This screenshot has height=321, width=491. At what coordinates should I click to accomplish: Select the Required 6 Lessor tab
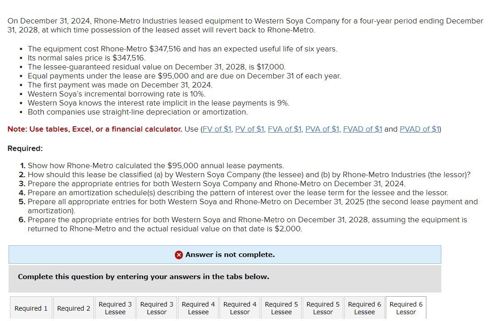coord(406,308)
